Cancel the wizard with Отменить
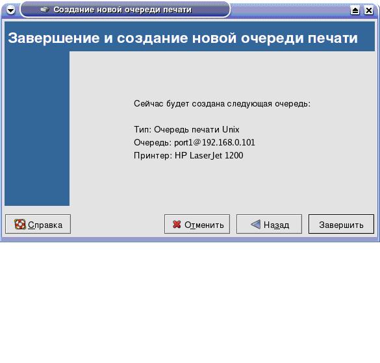This screenshot has width=380, height=363. (197, 224)
